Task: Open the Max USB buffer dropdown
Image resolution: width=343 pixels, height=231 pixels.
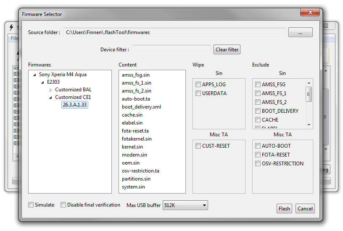Action: [x=185, y=205]
